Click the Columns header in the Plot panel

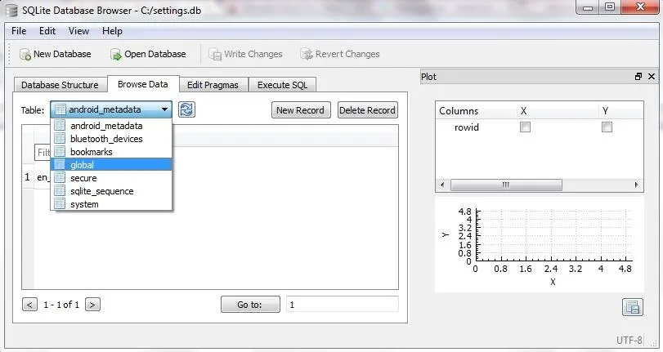(x=459, y=111)
